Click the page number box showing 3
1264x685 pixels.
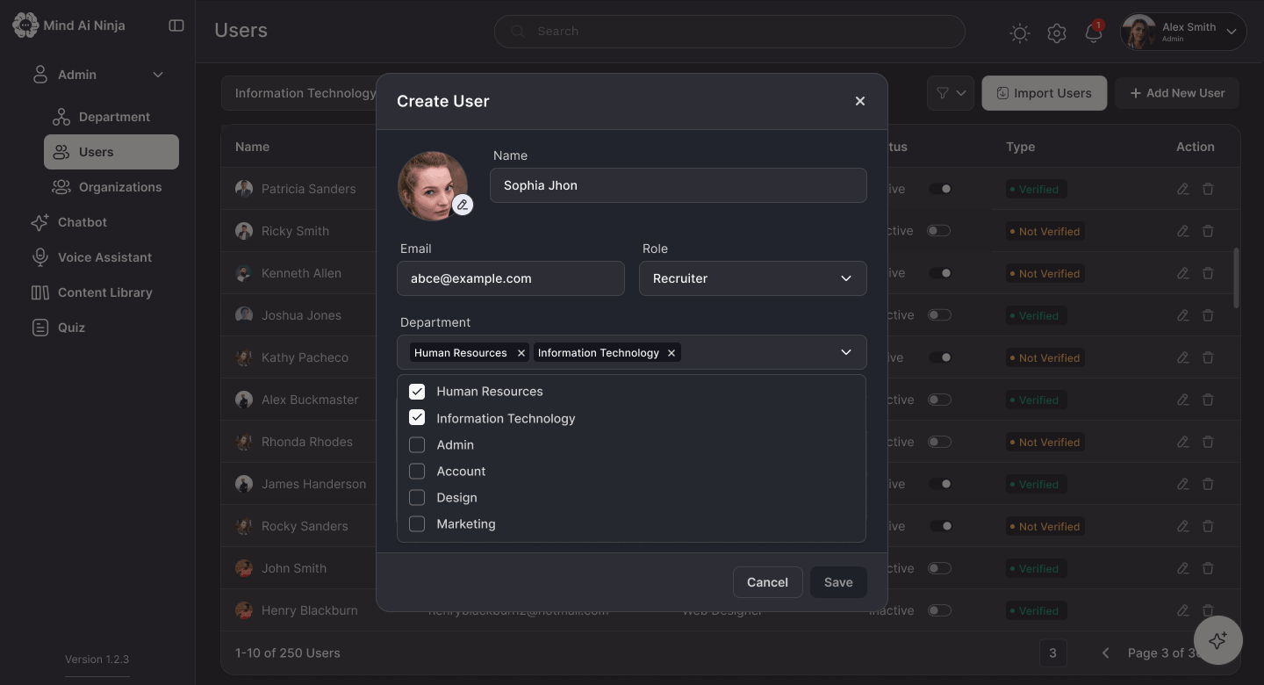pyautogui.click(x=1052, y=653)
